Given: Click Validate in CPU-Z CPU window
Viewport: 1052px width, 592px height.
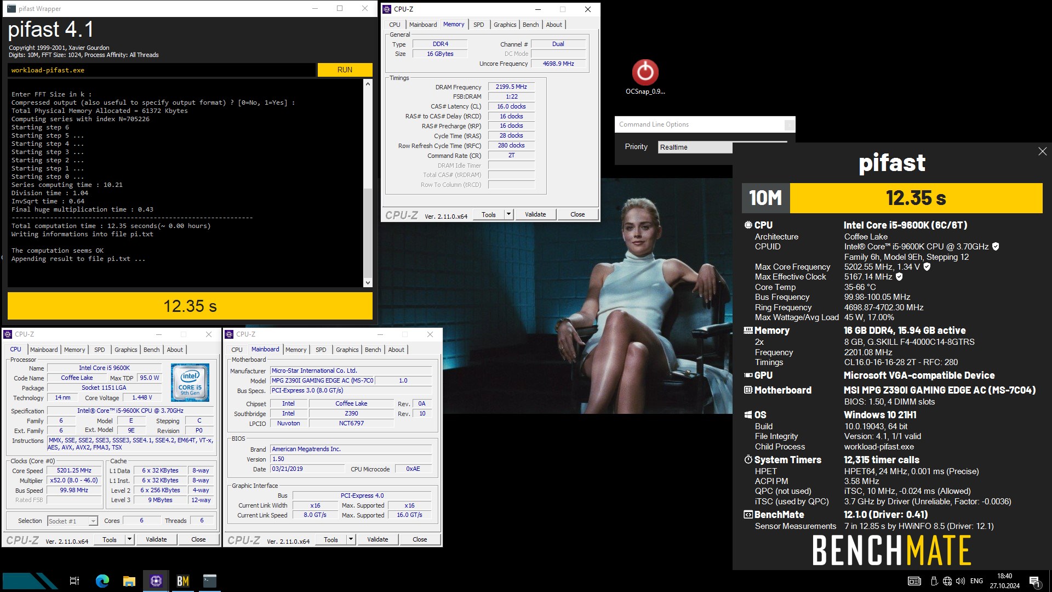Looking at the screenshot, I should 156,539.
